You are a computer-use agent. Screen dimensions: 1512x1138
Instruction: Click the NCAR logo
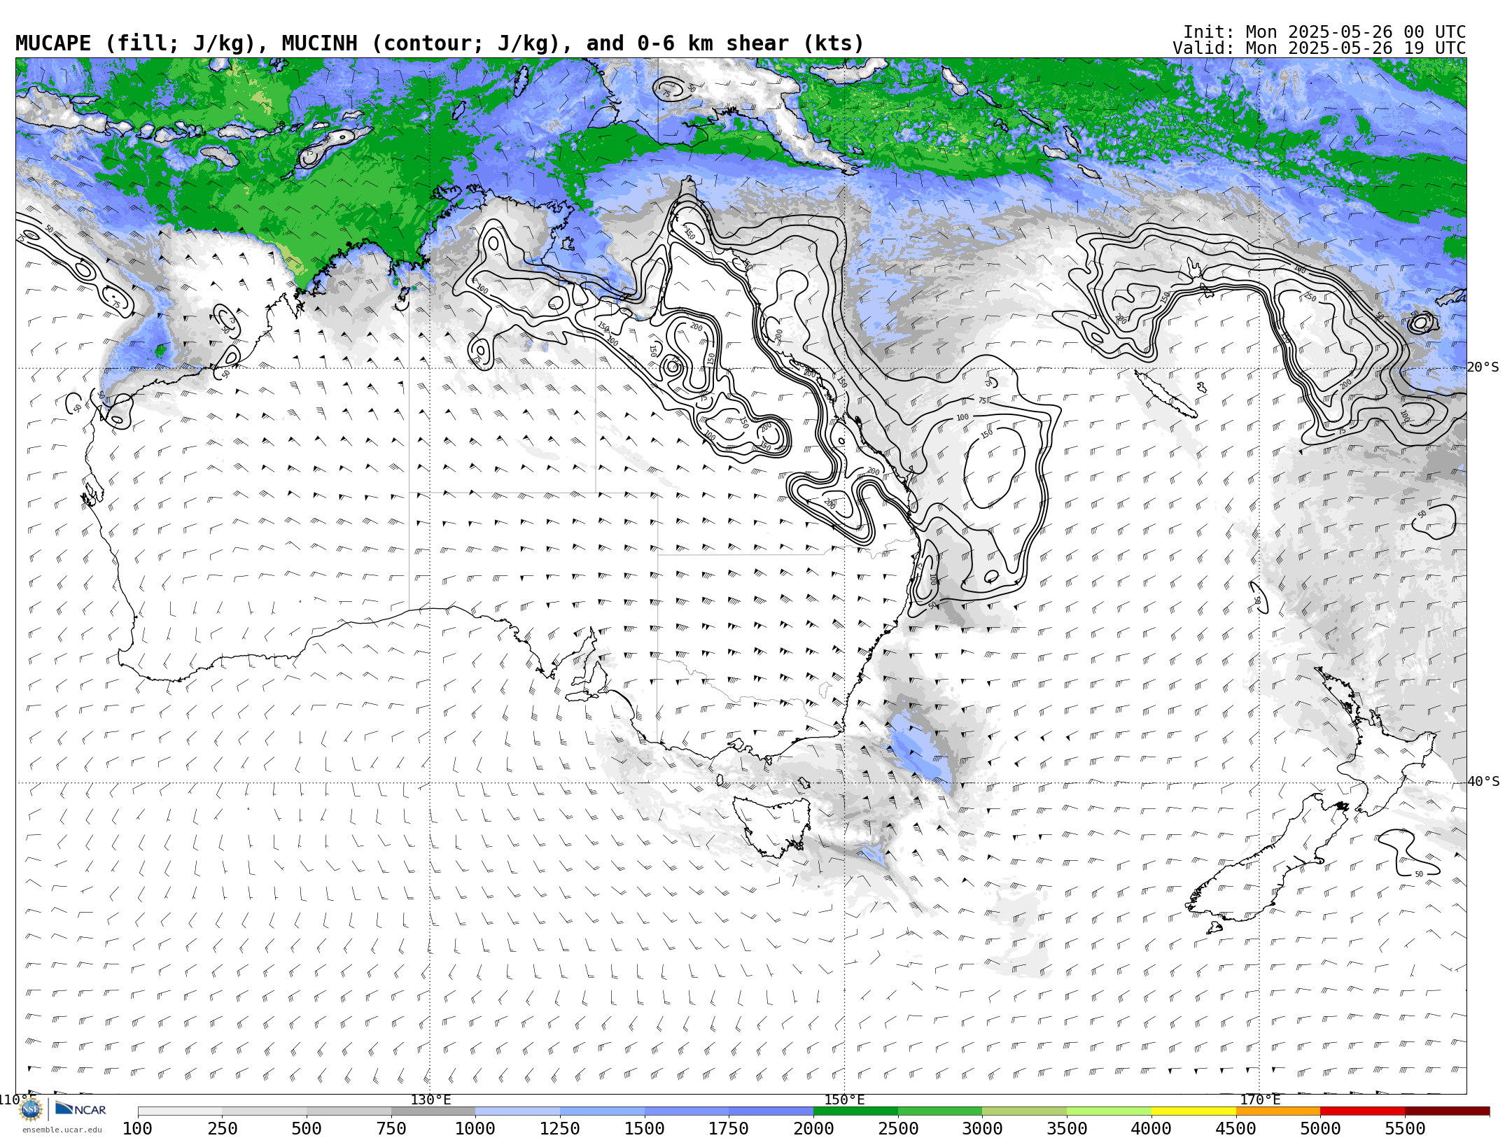(x=80, y=1109)
